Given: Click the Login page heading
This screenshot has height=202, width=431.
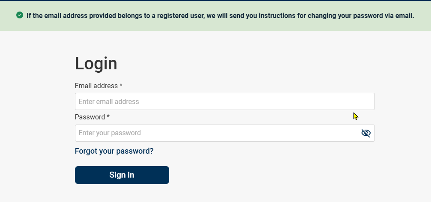Looking at the screenshot, I should pyautogui.click(x=96, y=63).
